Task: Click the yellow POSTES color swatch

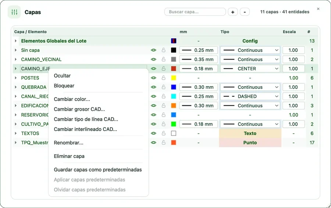Action: click(x=174, y=78)
